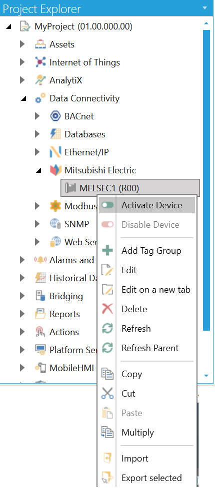Screen dimensions: 215x491
Task: Click the Disable Device toggle icon
Action: (x=107, y=225)
